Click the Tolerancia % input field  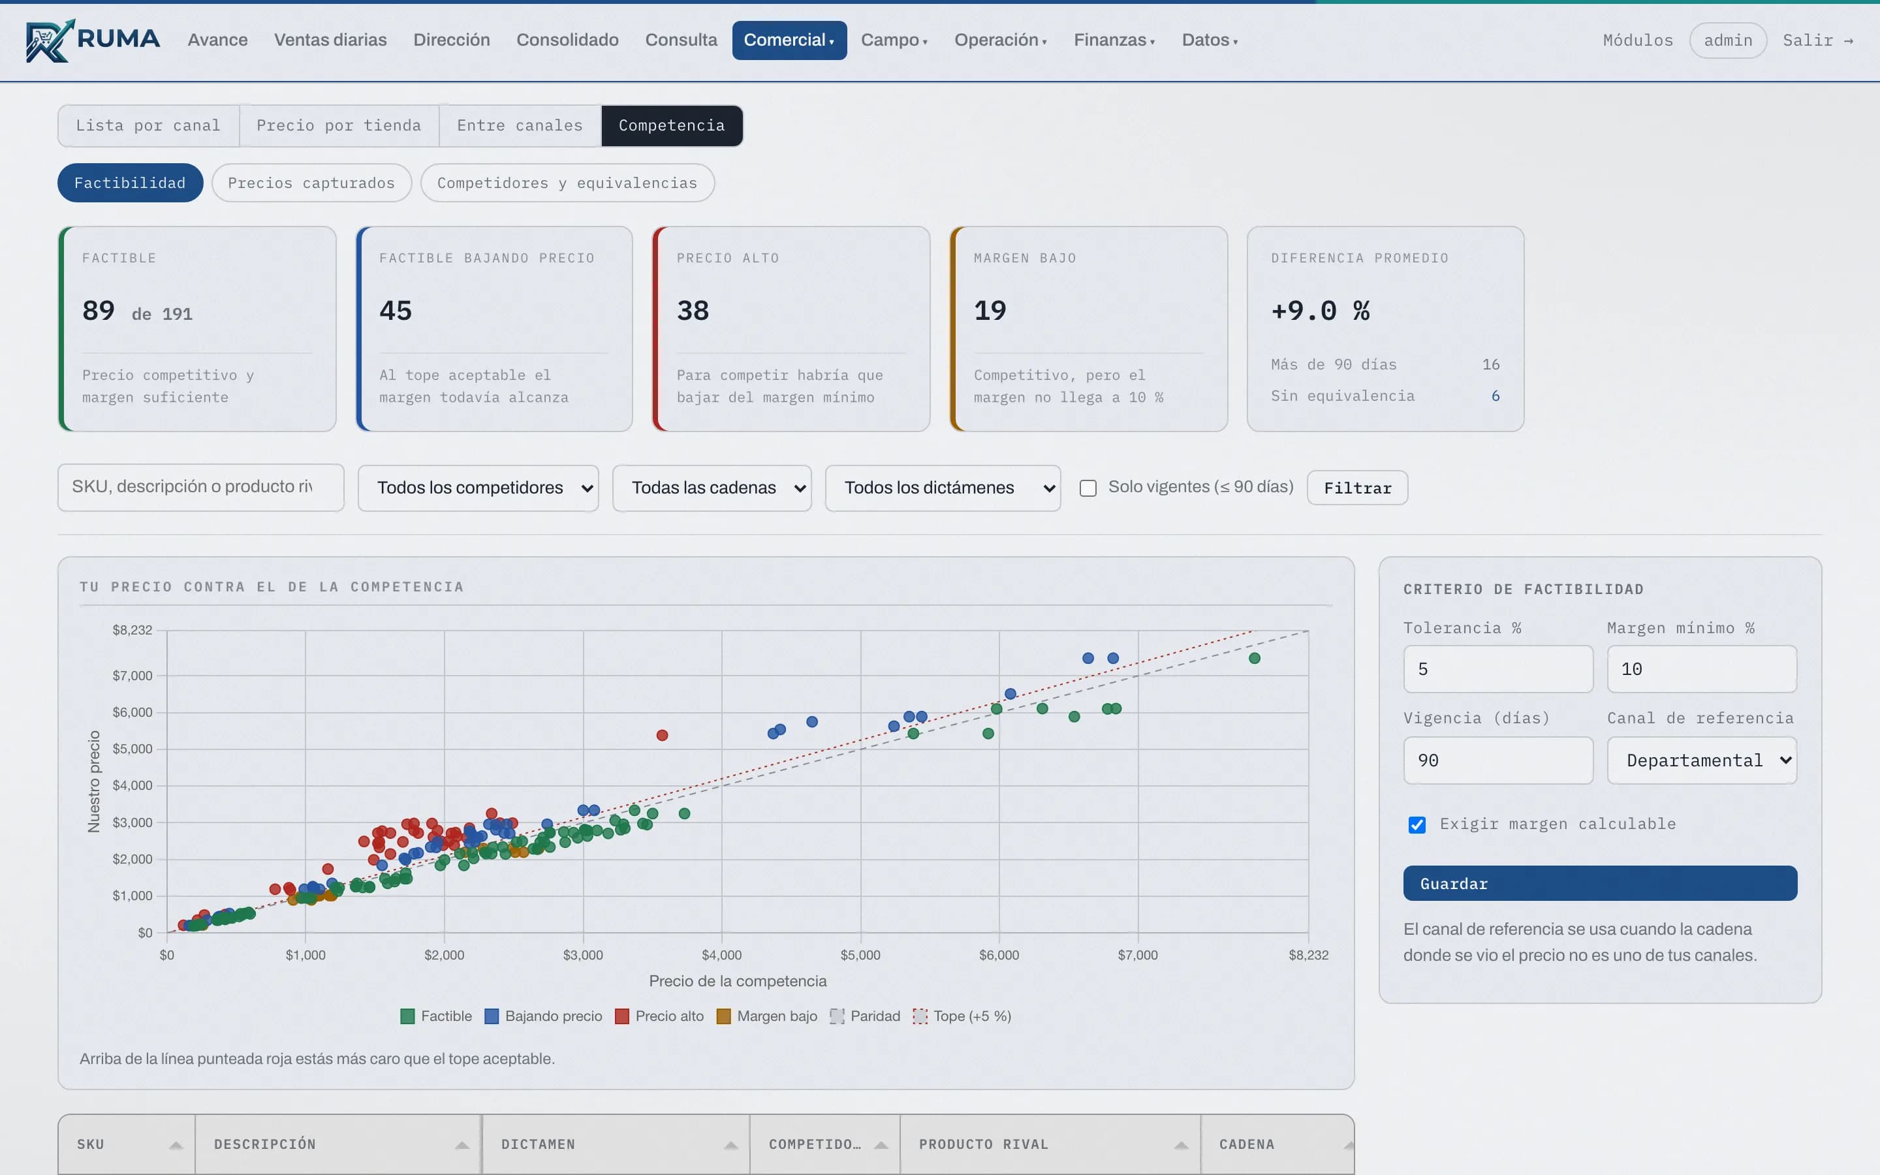(x=1497, y=669)
